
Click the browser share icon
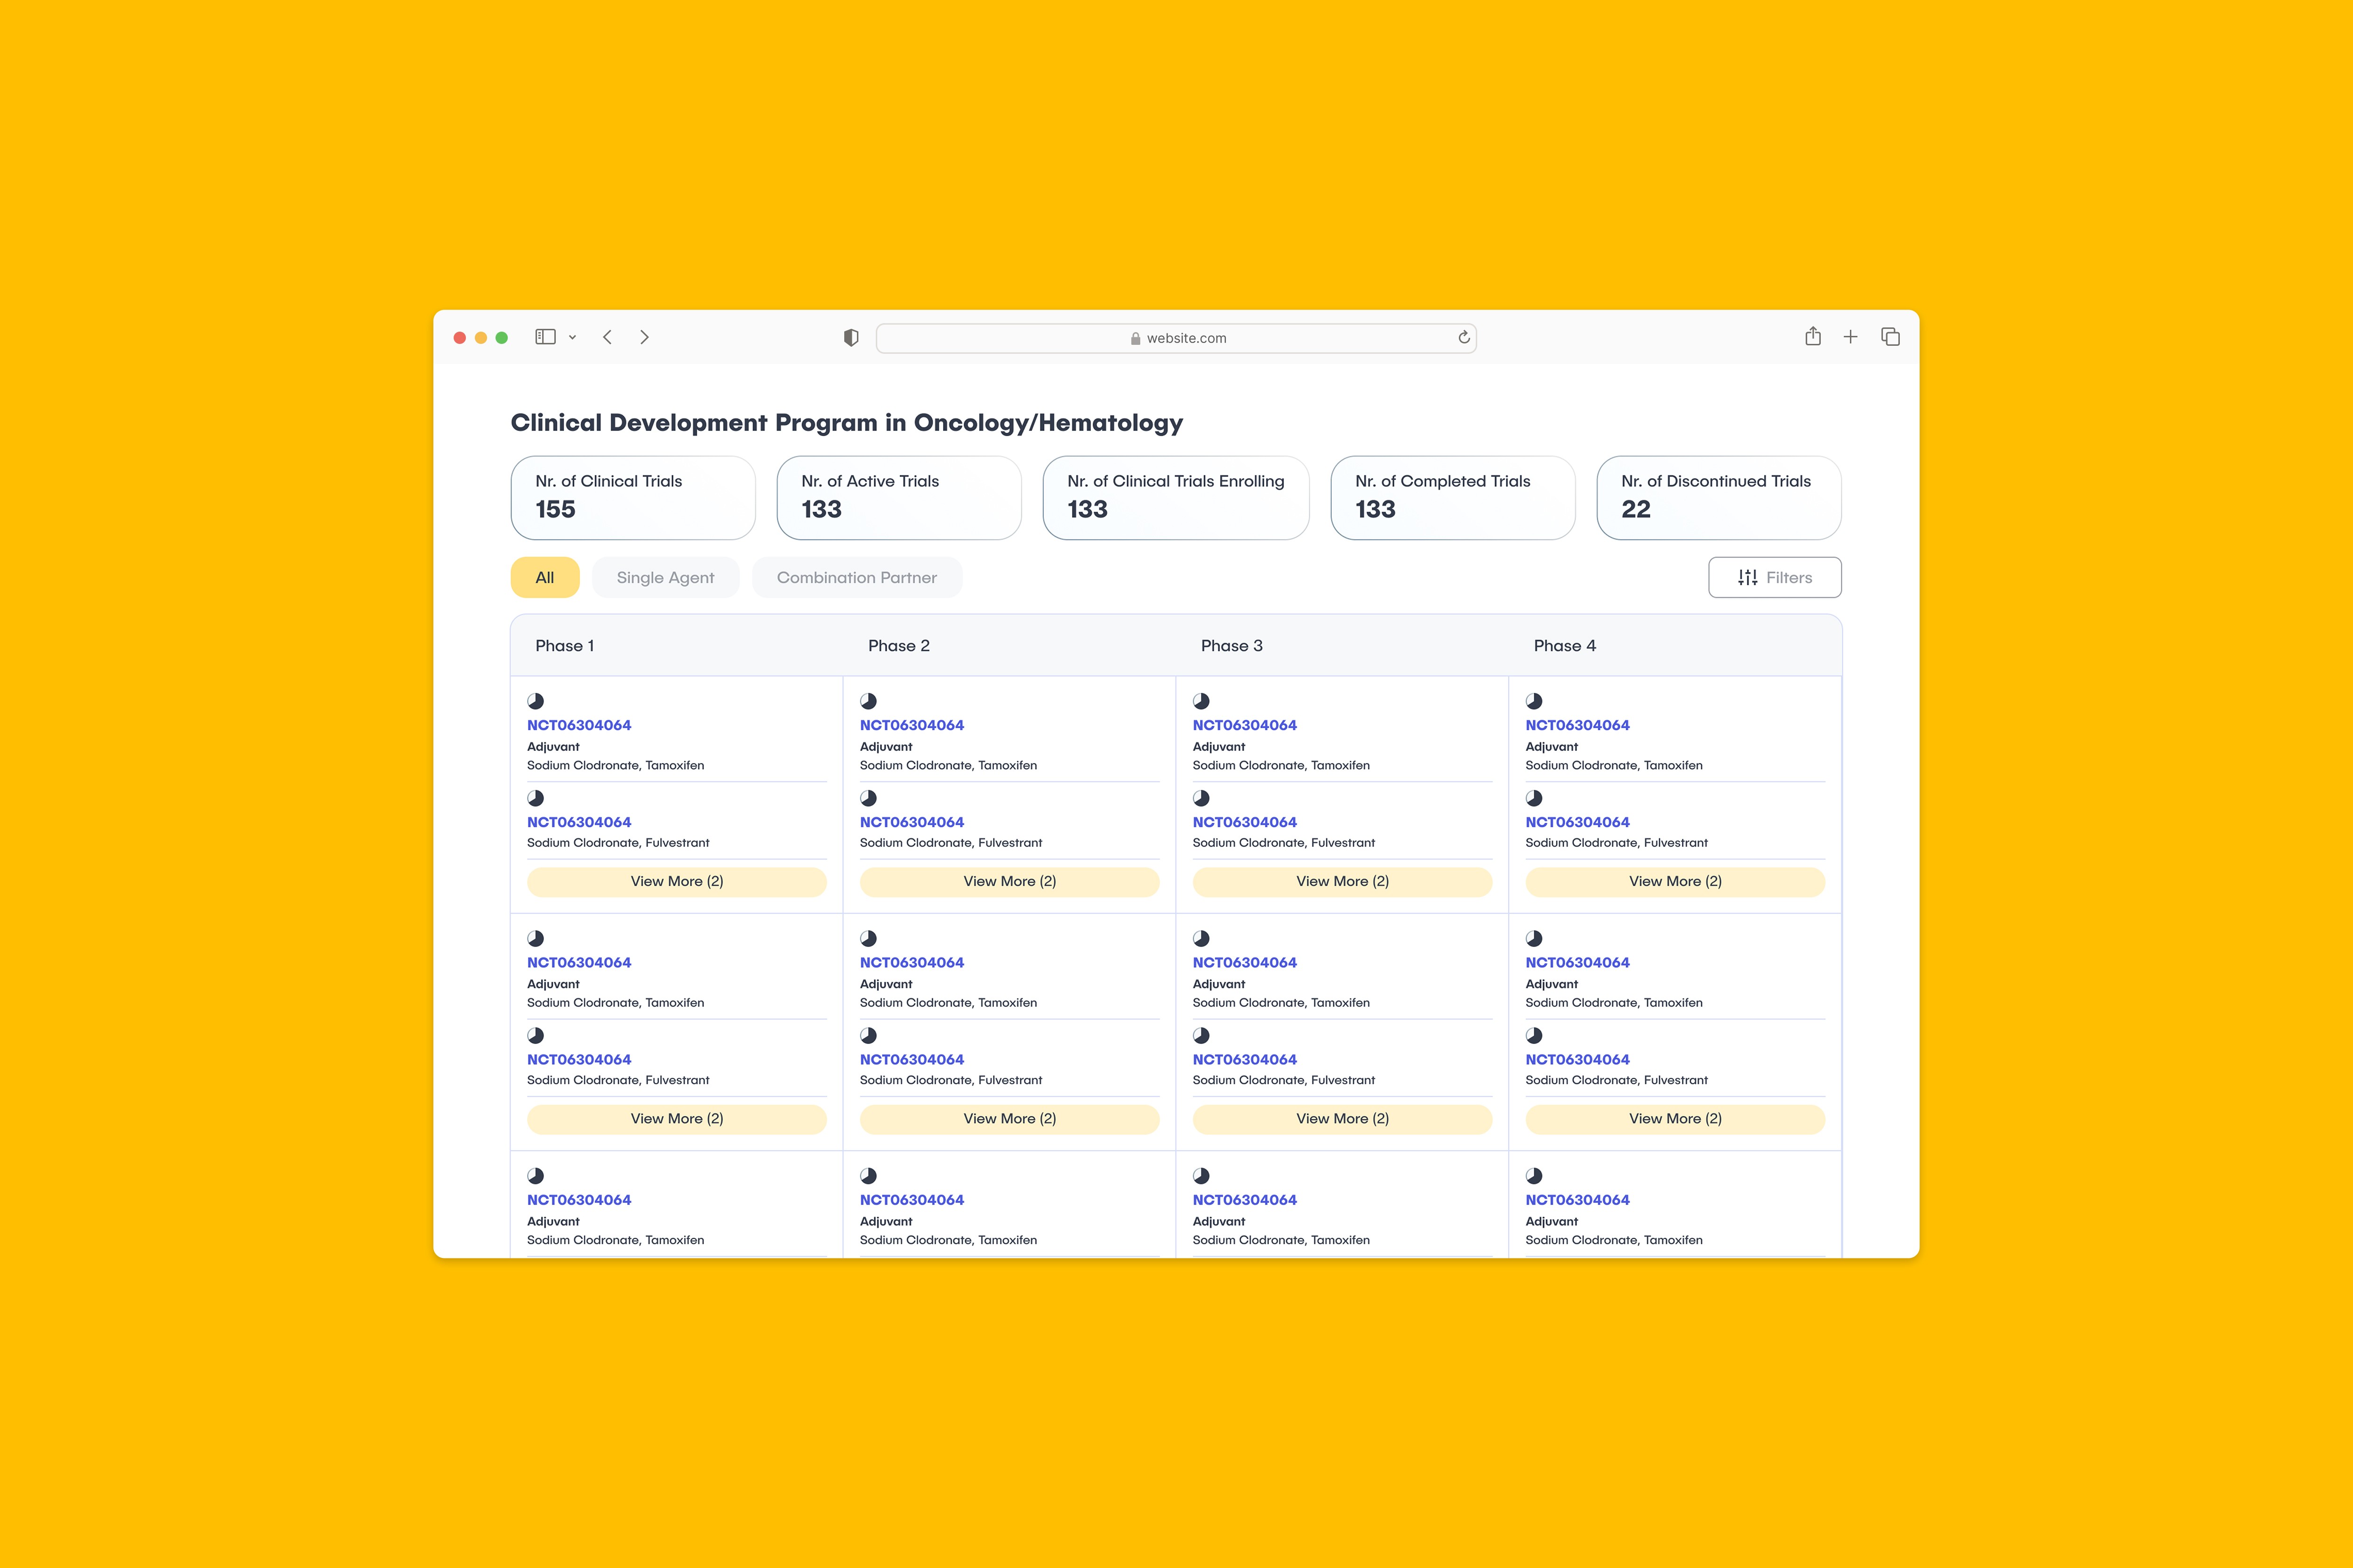[x=1813, y=336]
